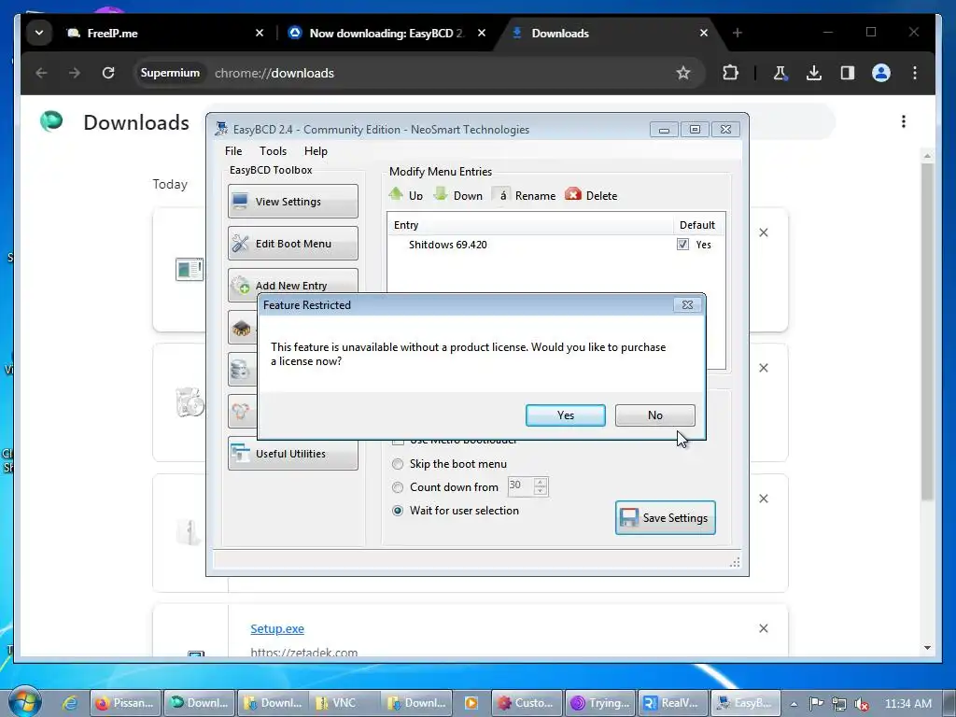Click the network tray icon
956x717 pixels.
pos(839,704)
